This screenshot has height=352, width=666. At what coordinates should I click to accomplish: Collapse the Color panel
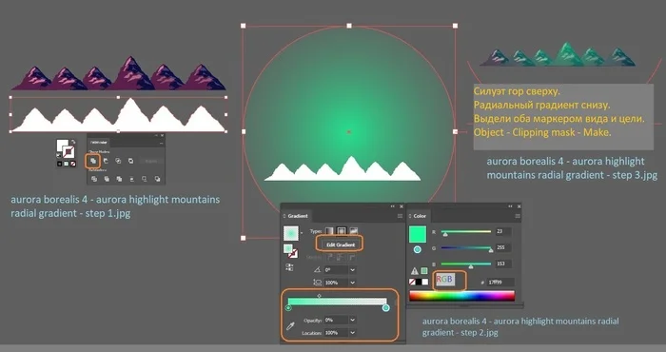pos(510,206)
